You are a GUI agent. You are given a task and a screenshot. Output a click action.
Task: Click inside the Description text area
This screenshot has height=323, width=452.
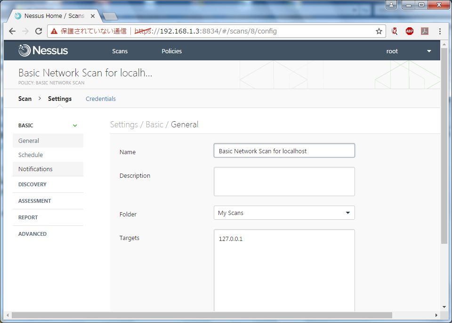[x=284, y=182]
